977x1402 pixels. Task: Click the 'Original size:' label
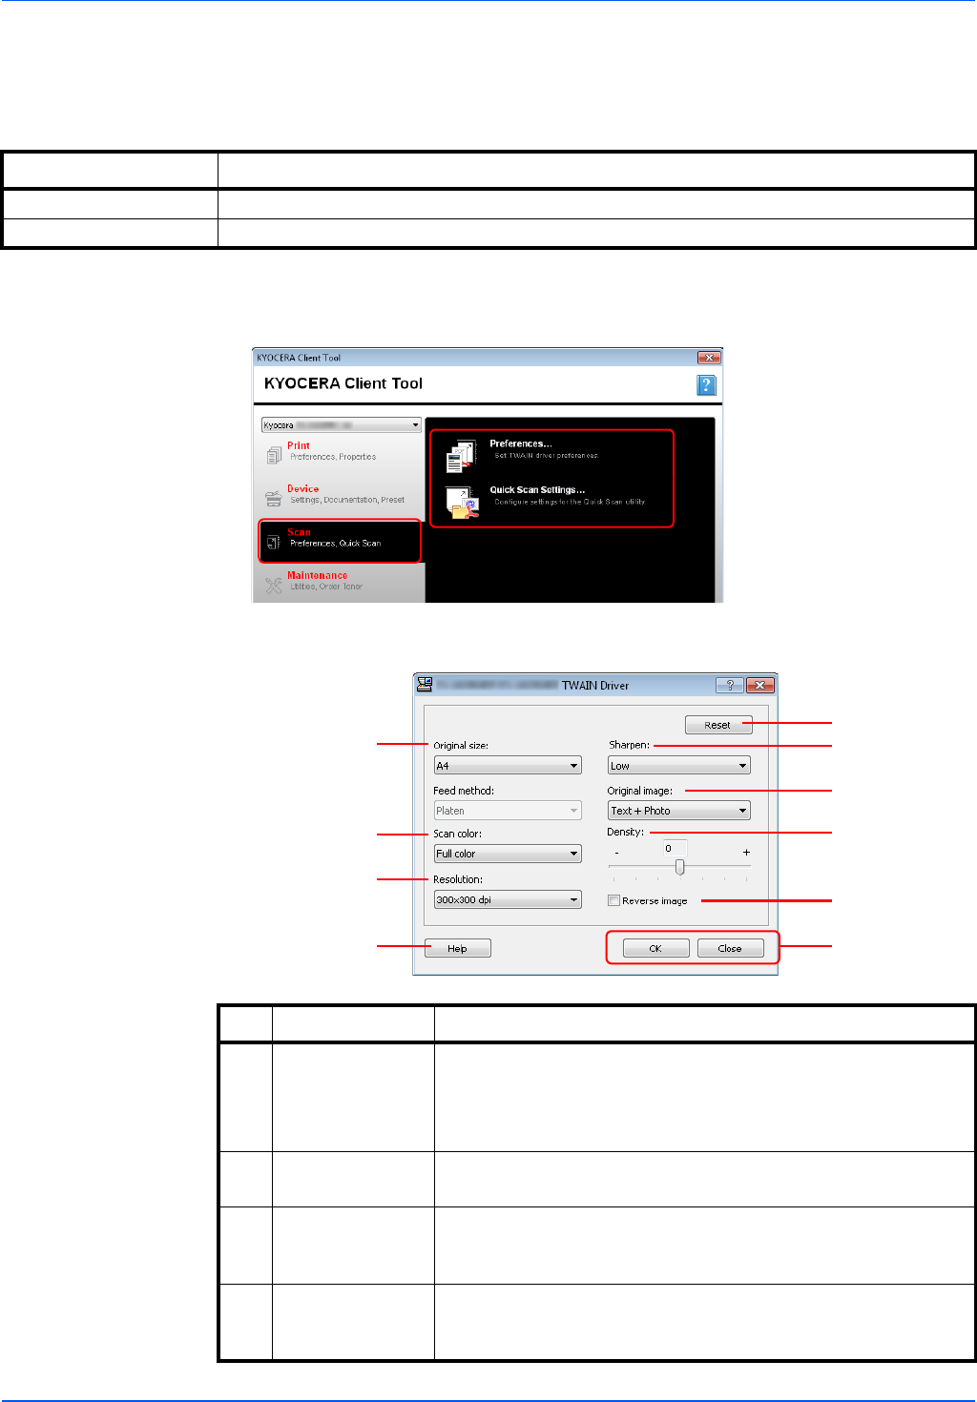click(461, 745)
